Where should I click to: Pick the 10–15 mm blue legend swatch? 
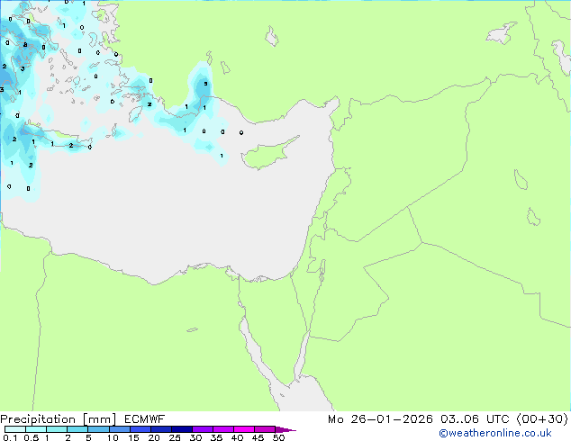[120, 429]
